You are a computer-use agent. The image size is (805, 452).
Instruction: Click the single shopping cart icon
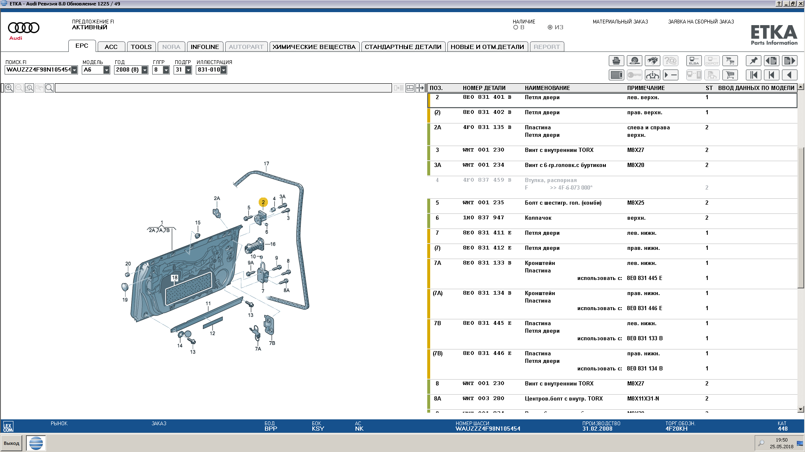730,75
